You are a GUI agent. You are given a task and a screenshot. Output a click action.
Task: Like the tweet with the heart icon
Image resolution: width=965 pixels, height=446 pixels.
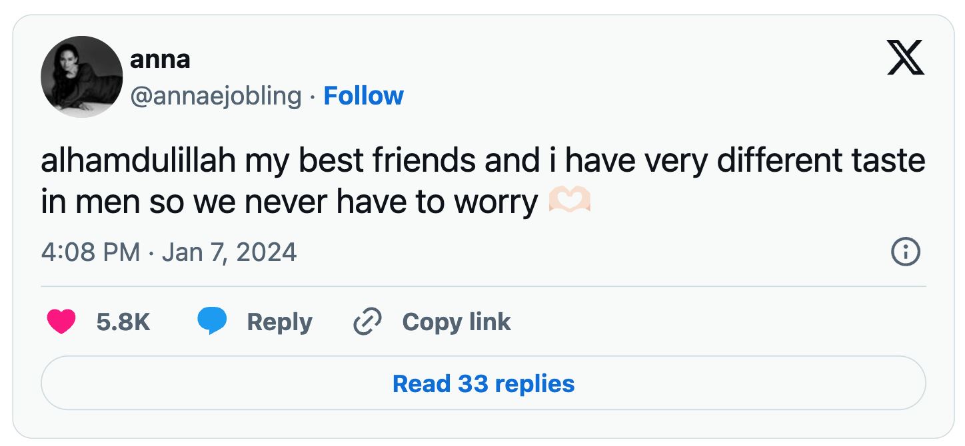click(61, 322)
